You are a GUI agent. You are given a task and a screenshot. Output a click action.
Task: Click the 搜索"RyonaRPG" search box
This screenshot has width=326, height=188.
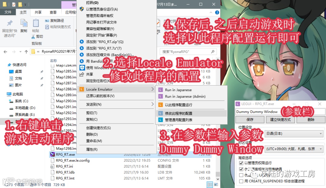tap(188, 52)
